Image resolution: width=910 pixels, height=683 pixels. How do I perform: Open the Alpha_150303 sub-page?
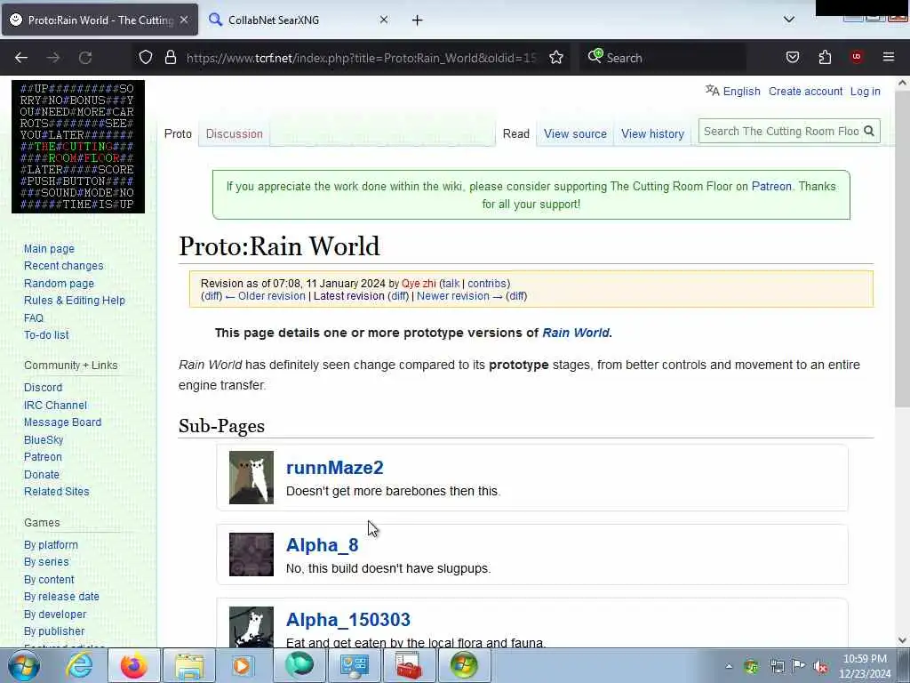[348, 620]
